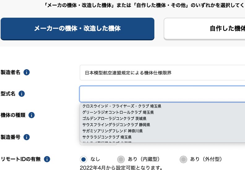The image size is (245, 170).
Task: Switch to メーカーの機体・改造した機体 tab
Action: tap(77, 29)
